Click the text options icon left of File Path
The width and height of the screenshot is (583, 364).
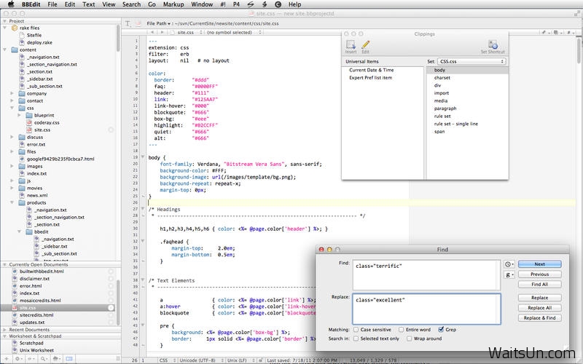pyautogui.click(x=128, y=23)
